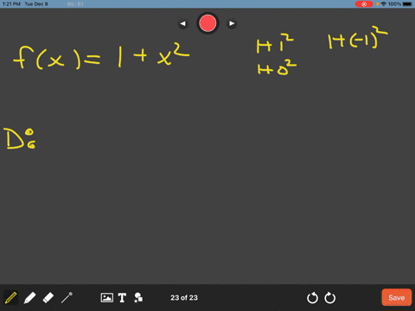Go to the previous page arrow
Screen dimensions: 415x311
point(182,23)
